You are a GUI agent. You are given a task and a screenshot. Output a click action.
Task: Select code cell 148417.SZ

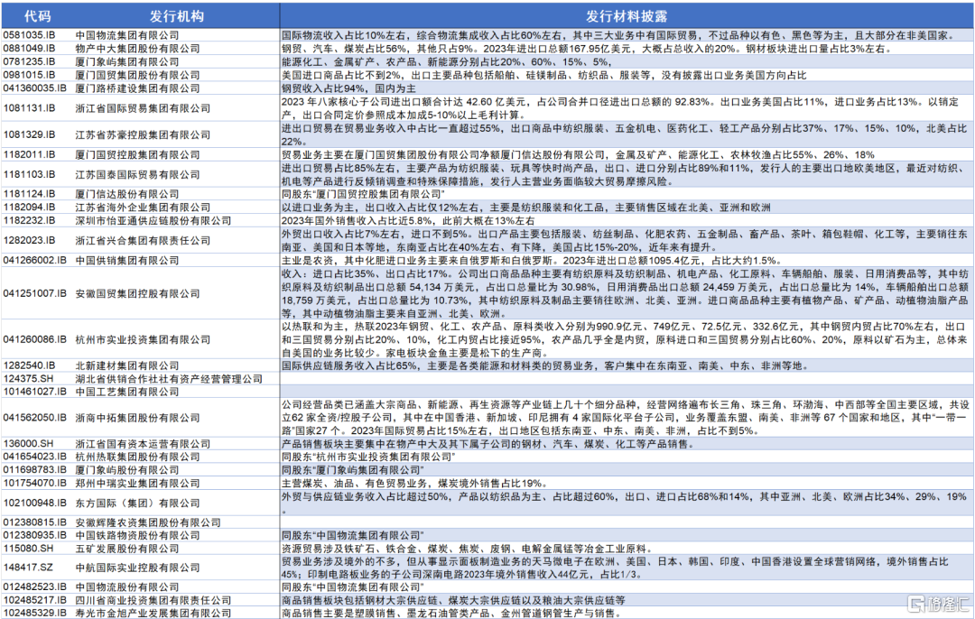click(28, 568)
